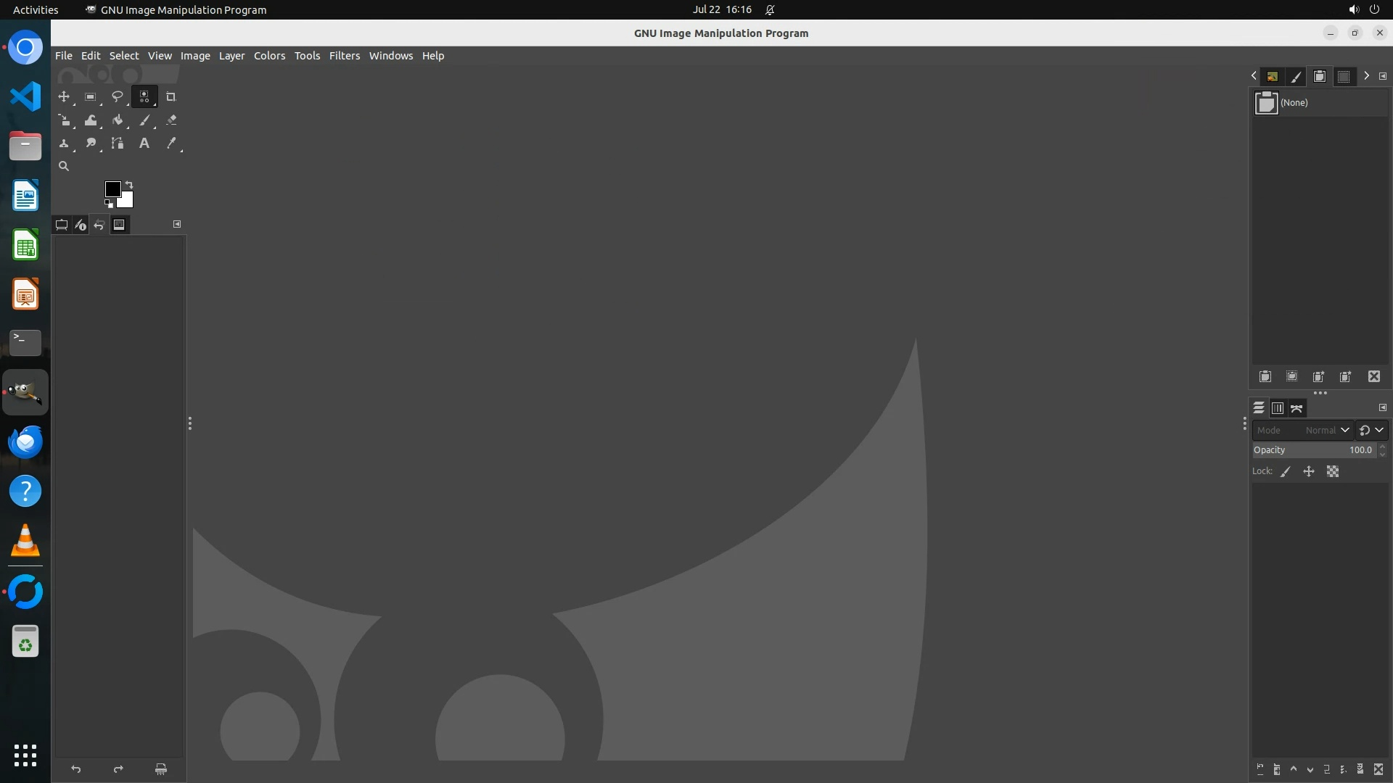The height and width of the screenshot is (783, 1393).
Task: Choose the Paths tool
Action: tap(118, 144)
